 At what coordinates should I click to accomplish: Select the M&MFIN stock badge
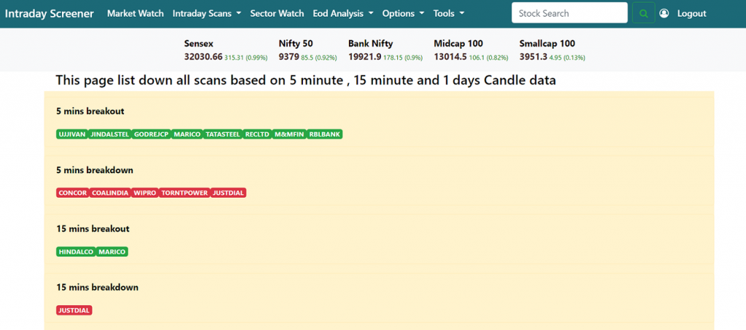289,134
